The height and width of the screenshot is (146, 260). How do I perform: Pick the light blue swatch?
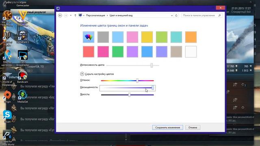pos(118,37)
